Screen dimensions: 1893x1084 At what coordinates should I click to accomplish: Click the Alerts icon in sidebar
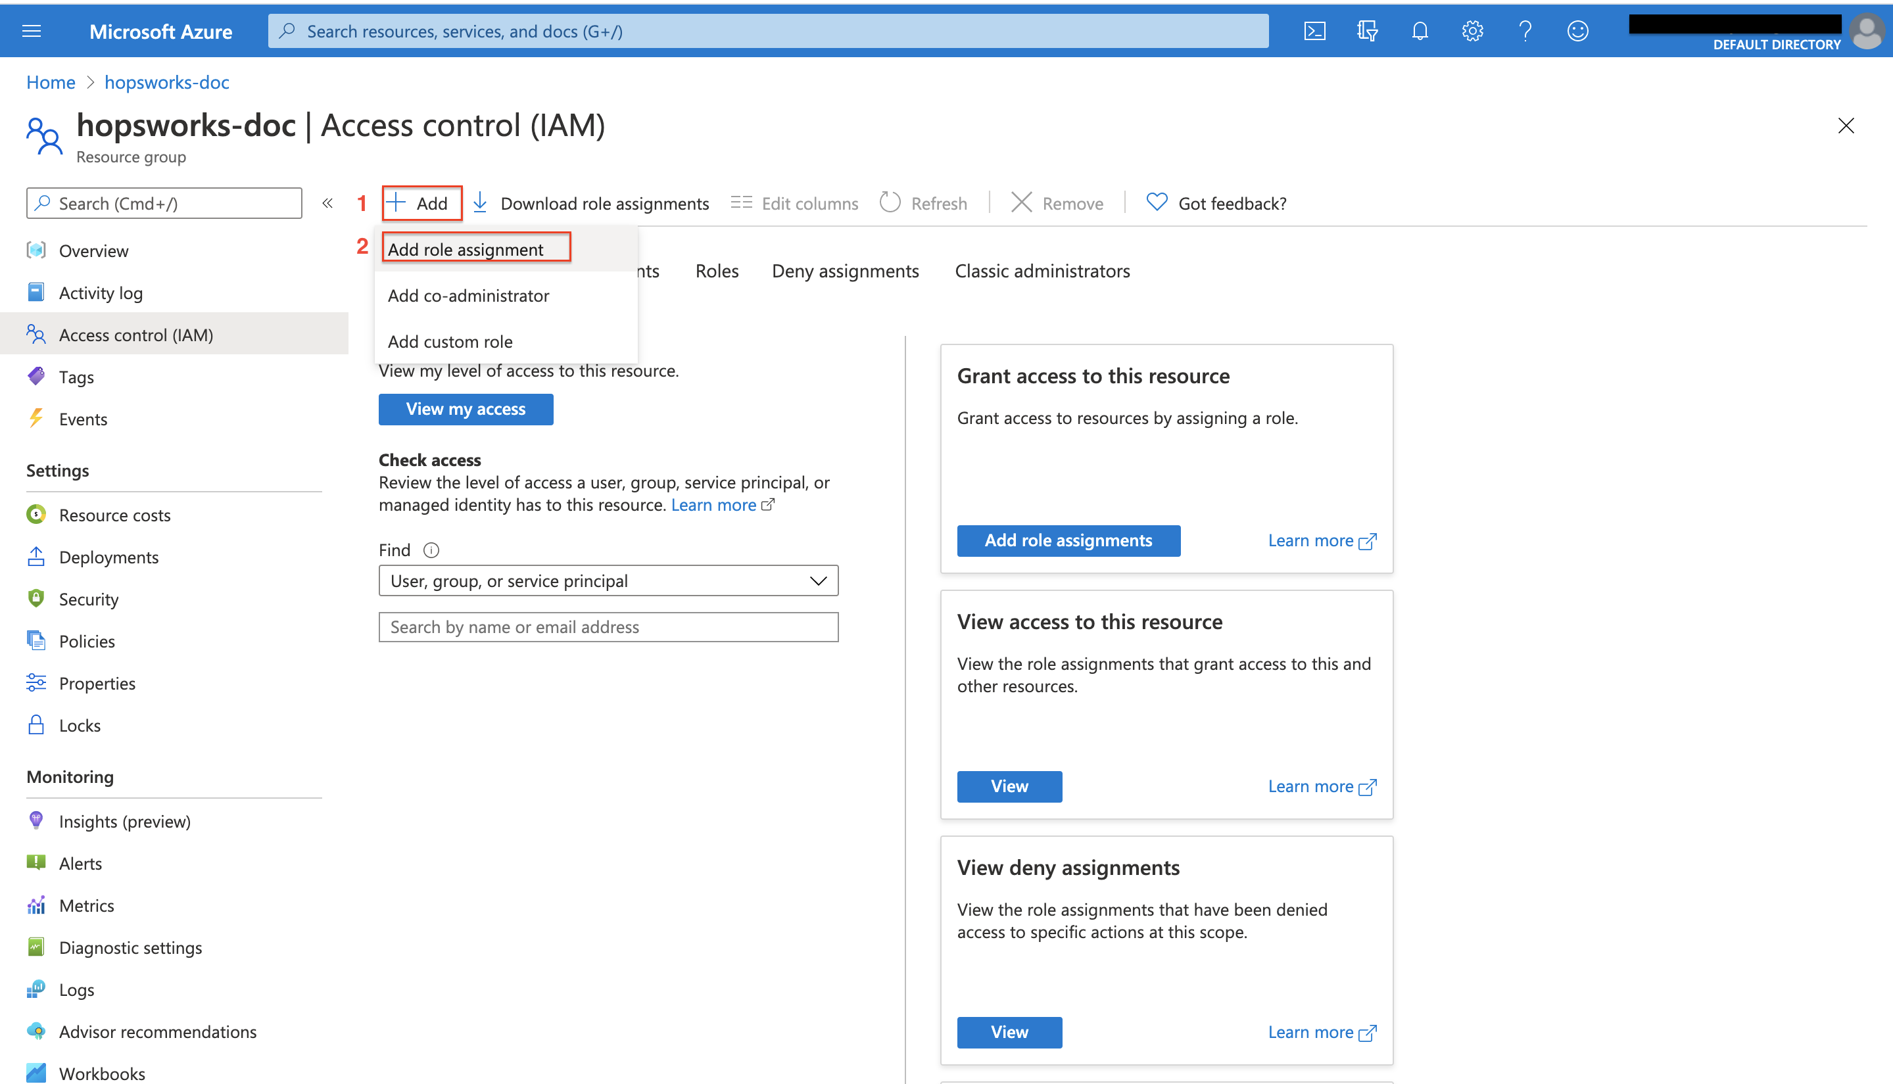[35, 862]
